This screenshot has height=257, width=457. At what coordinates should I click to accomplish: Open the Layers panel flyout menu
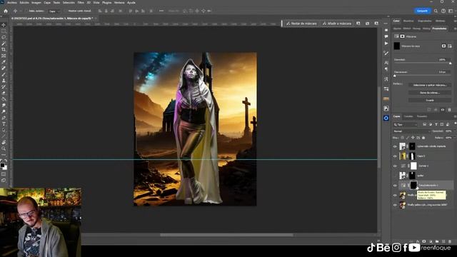455,116
